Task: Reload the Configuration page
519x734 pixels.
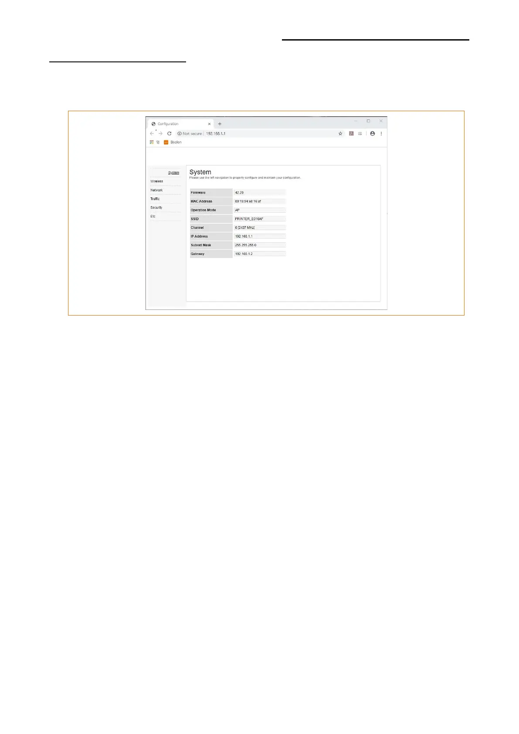Action: (x=169, y=133)
